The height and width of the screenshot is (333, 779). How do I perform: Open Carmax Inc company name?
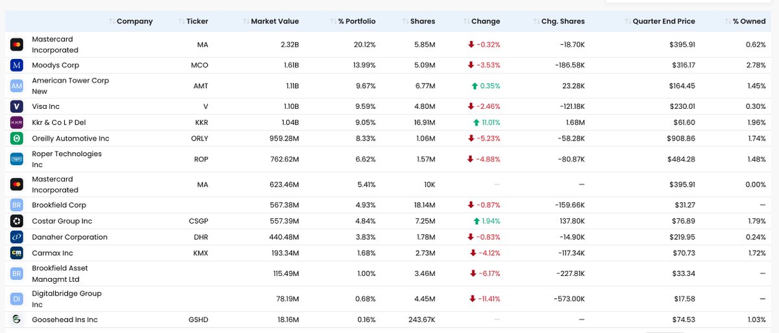tap(53, 253)
